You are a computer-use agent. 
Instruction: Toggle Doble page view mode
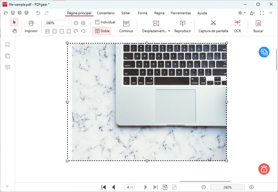tap(102, 31)
